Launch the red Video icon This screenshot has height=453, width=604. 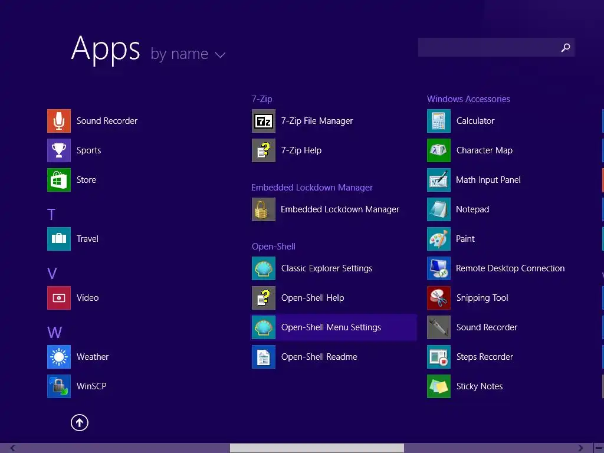[x=59, y=298]
